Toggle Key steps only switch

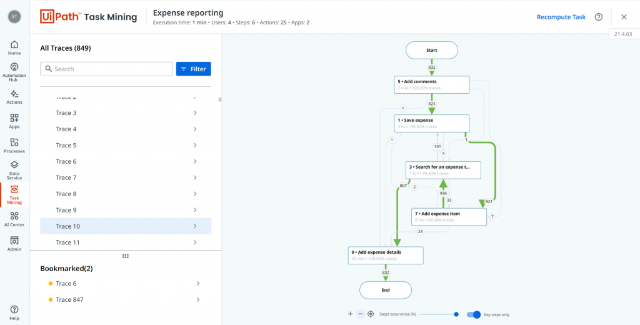pyautogui.click(x=474, y=314)
